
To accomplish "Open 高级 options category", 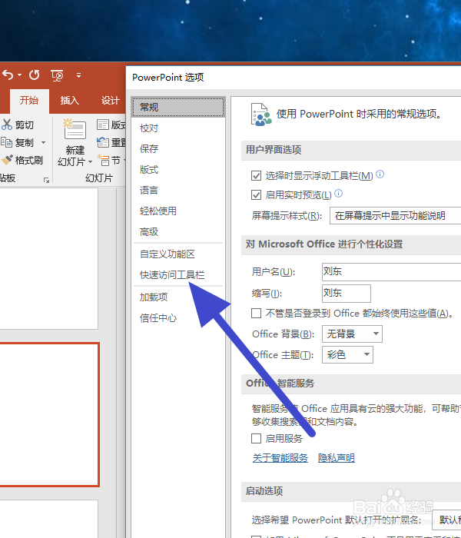I will click(x=178, y=231).
